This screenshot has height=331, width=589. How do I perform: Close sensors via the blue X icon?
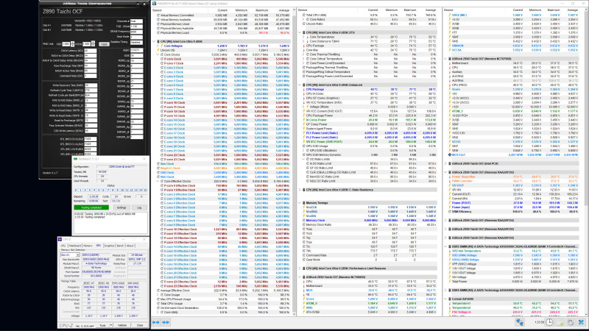(x=581, y=322)
